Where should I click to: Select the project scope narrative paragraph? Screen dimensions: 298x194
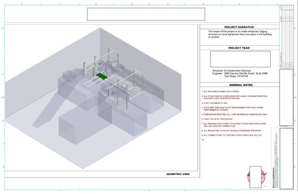pos(240,34)
